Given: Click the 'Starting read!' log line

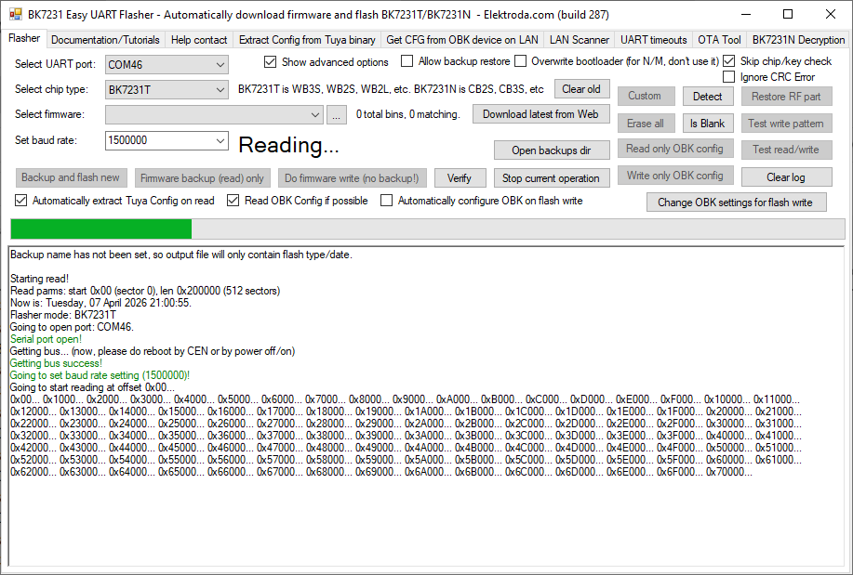Looking at the screenshot, I should 39,279.
